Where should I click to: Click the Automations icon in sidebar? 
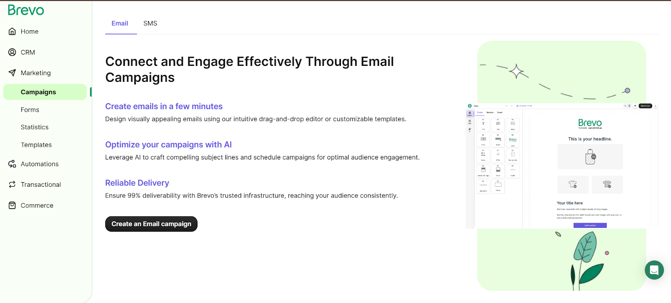[12, 164]
